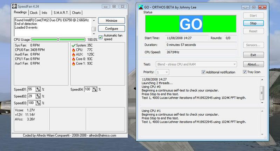This screenshot has width=280, height=151.
Task: Click the CPU Speed value 2671MHz
Action: point(201,52)
